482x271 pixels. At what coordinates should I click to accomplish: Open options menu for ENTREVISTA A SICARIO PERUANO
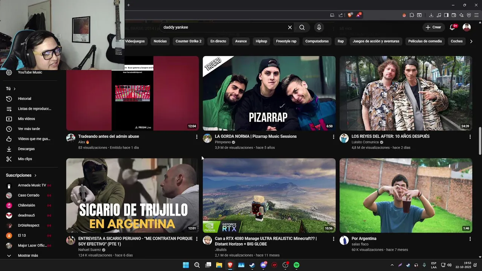[197, 239]
